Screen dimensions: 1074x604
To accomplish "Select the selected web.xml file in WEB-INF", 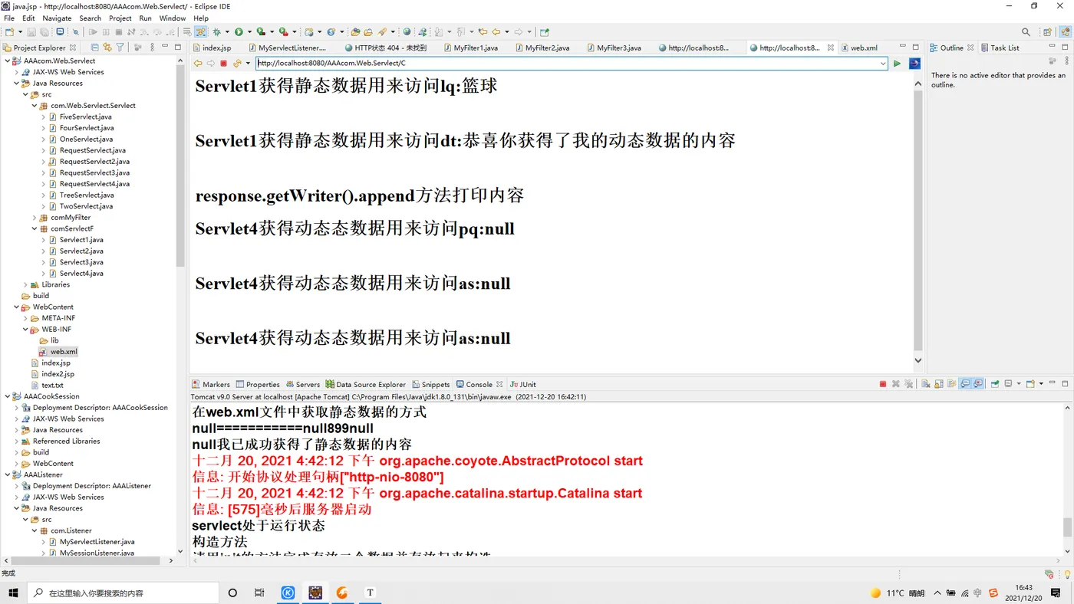I will 64,352.
